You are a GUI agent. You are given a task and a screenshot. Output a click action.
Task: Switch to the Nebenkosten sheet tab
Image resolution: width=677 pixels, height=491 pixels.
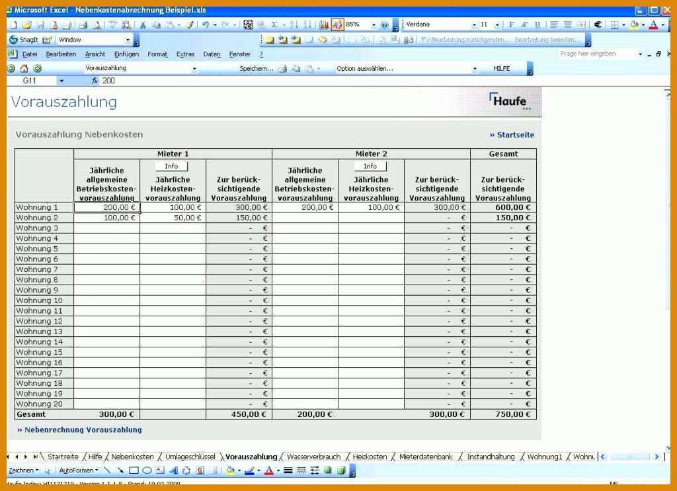(132, 457)
